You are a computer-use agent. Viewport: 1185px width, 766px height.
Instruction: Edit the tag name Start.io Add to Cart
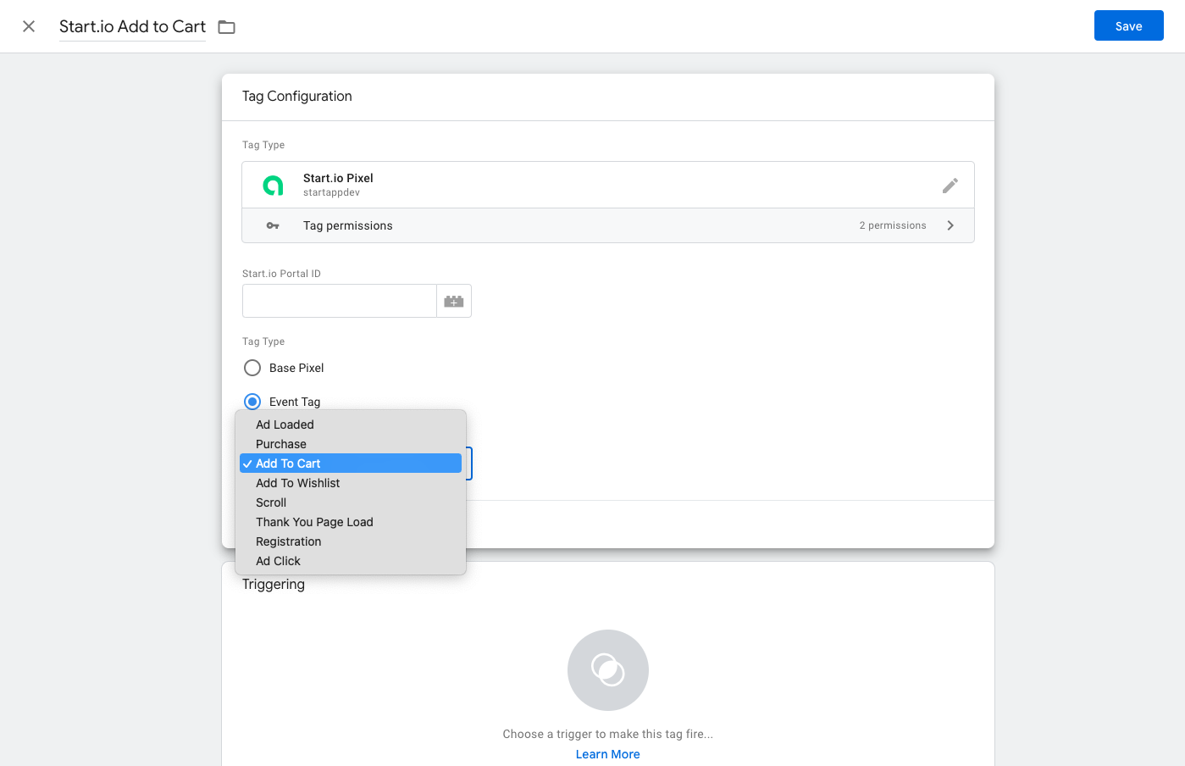point(132,26)
